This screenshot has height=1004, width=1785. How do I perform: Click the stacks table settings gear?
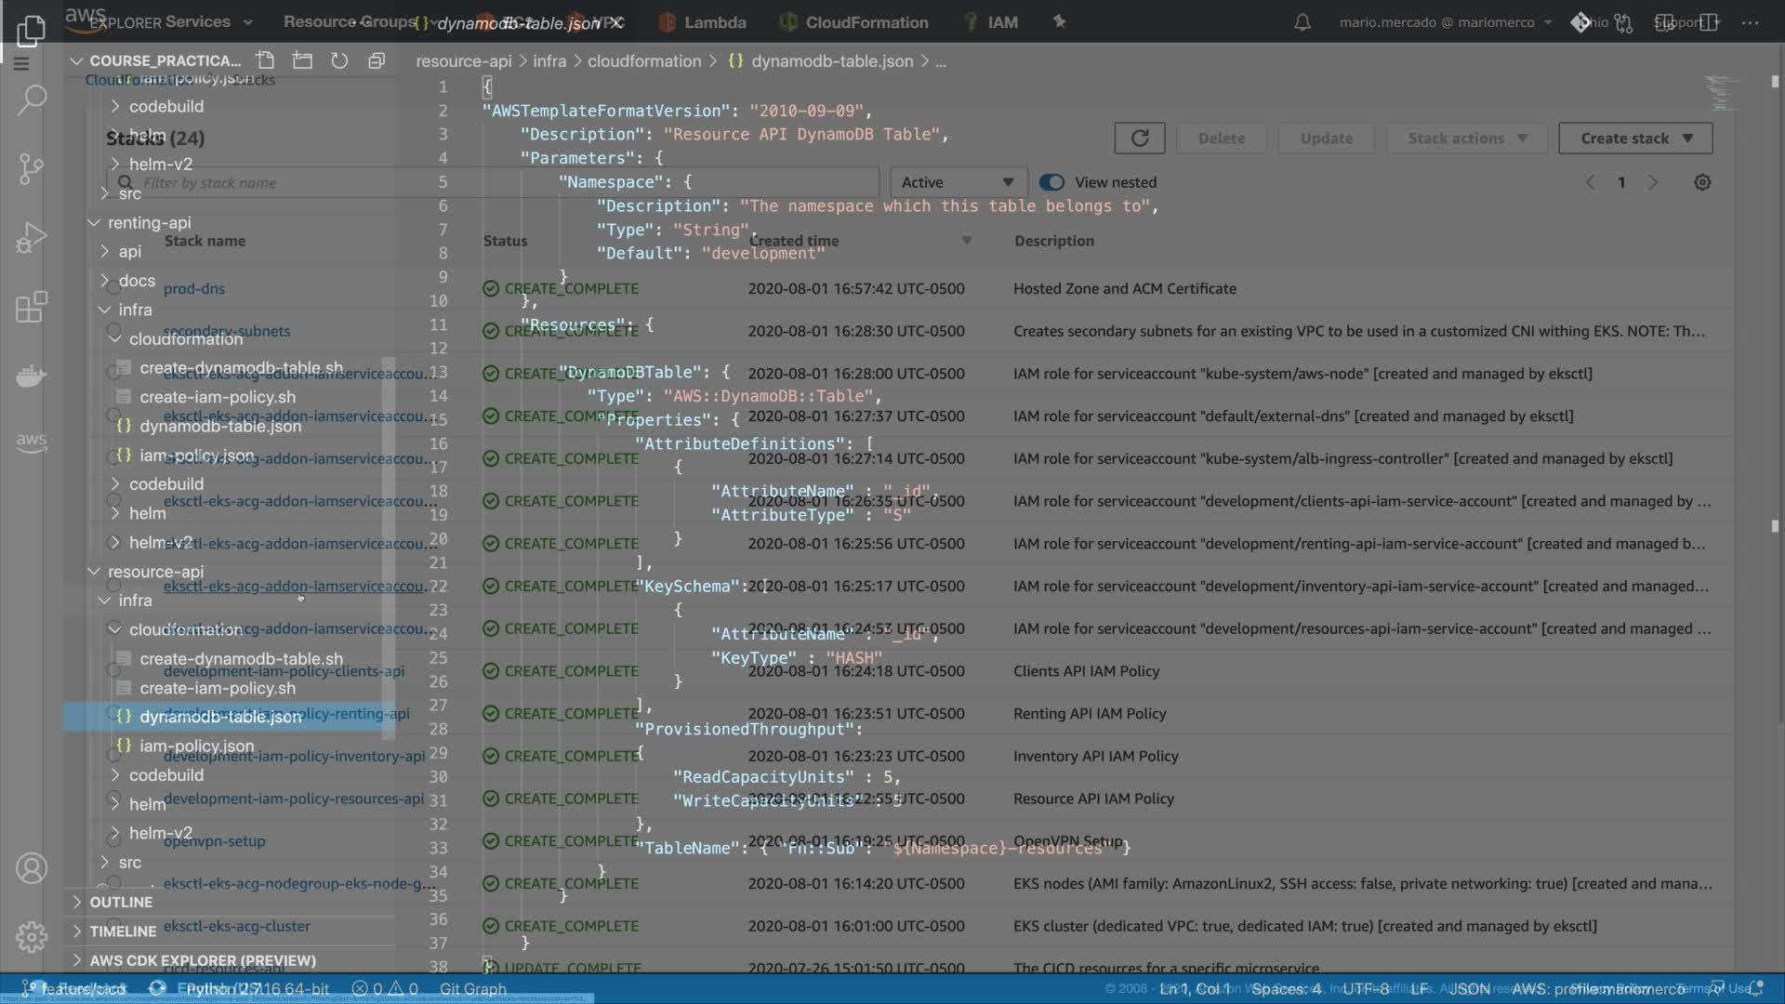click(x=1702, y=183)
